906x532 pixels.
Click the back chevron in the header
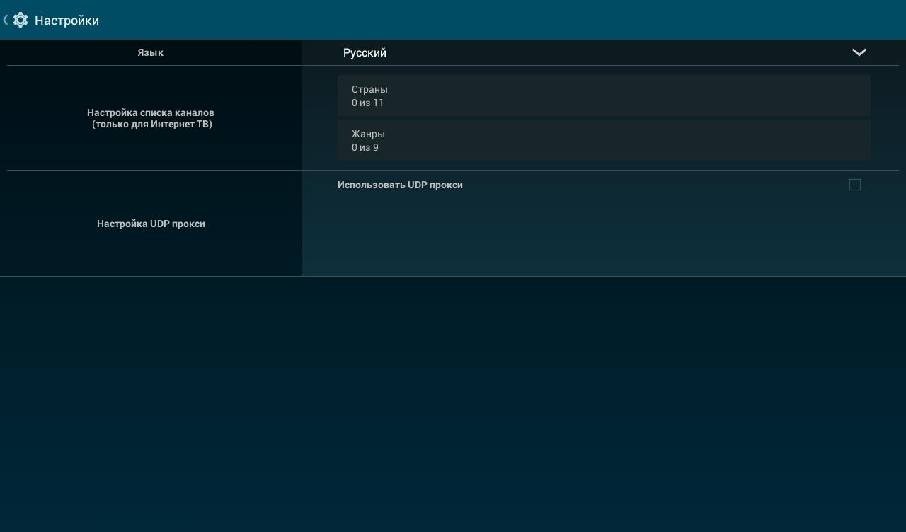[6, 20]
